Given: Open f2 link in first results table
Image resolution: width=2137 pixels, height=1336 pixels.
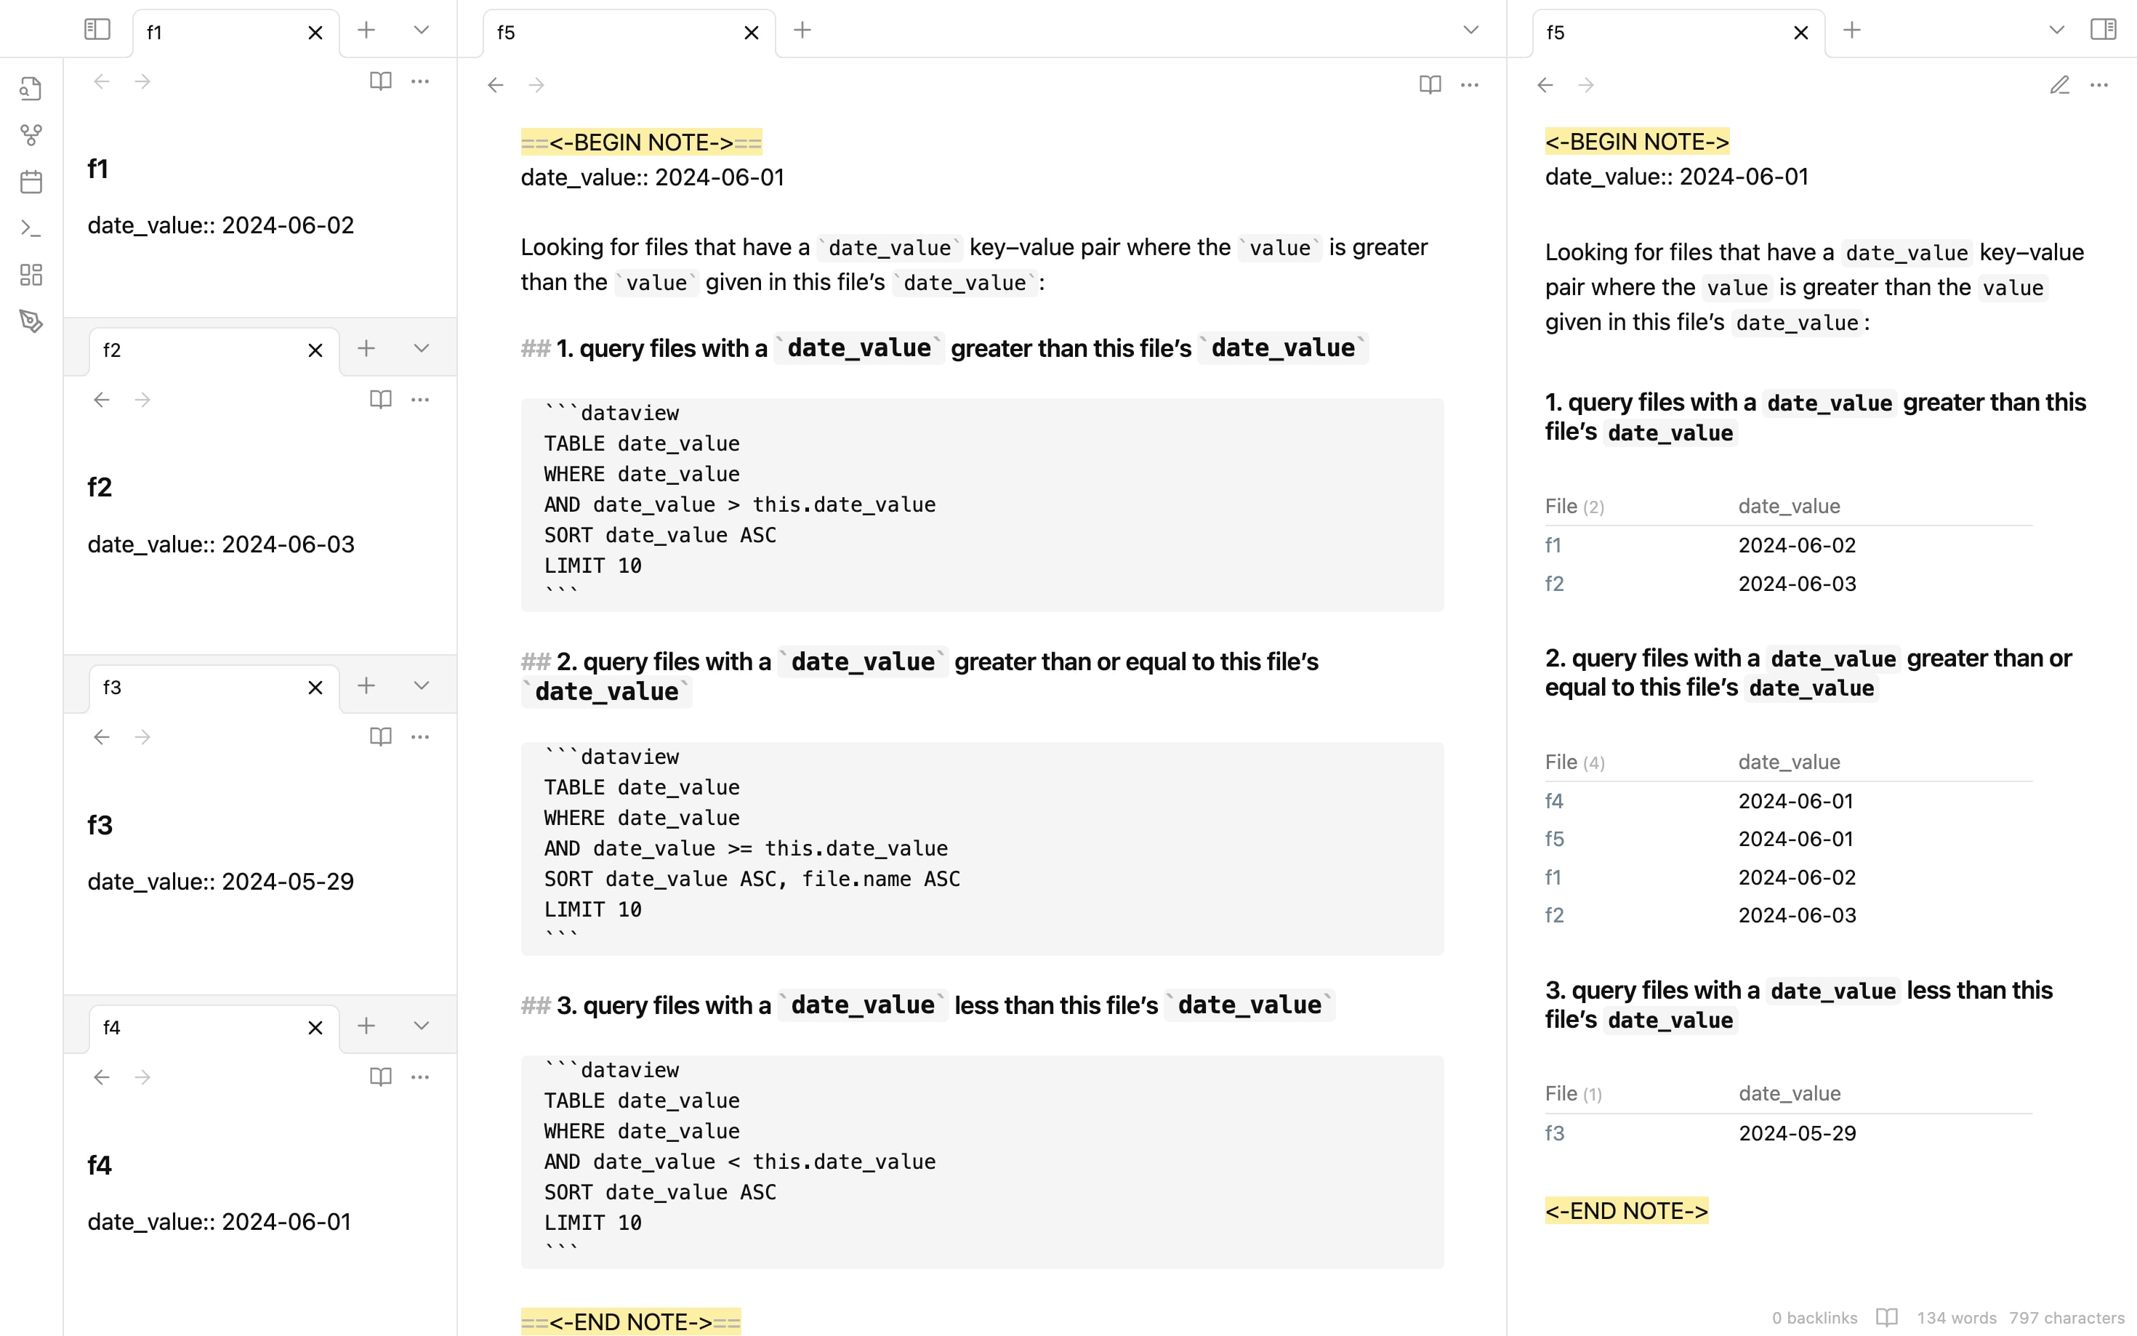Looking at the screenshot, I should [x=1554, y=584].
